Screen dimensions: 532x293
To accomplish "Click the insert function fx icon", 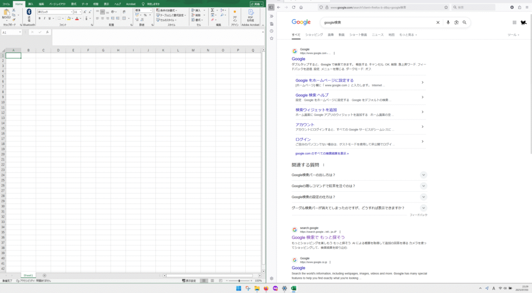I will (47, 32).
